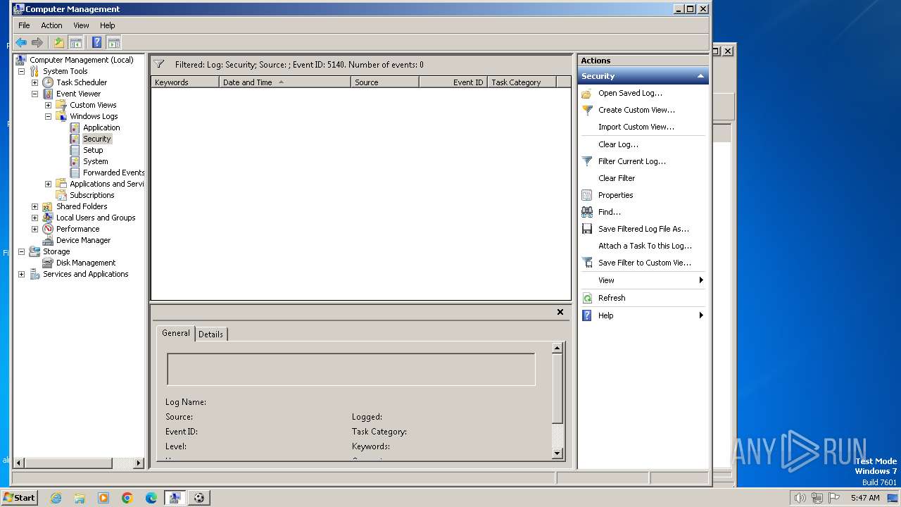Toggle the Show/Hide Action Pane icon
The width and height of the screenshot is (901, 507).
point(113,42)
